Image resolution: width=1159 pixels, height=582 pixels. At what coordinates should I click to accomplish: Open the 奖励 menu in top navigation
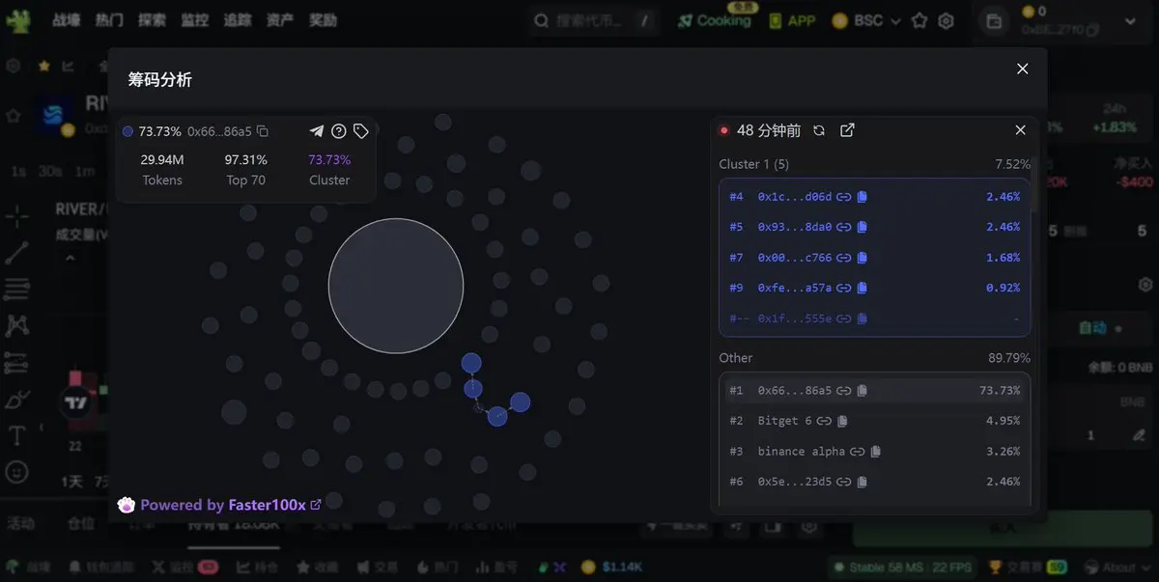click(323, 20)
